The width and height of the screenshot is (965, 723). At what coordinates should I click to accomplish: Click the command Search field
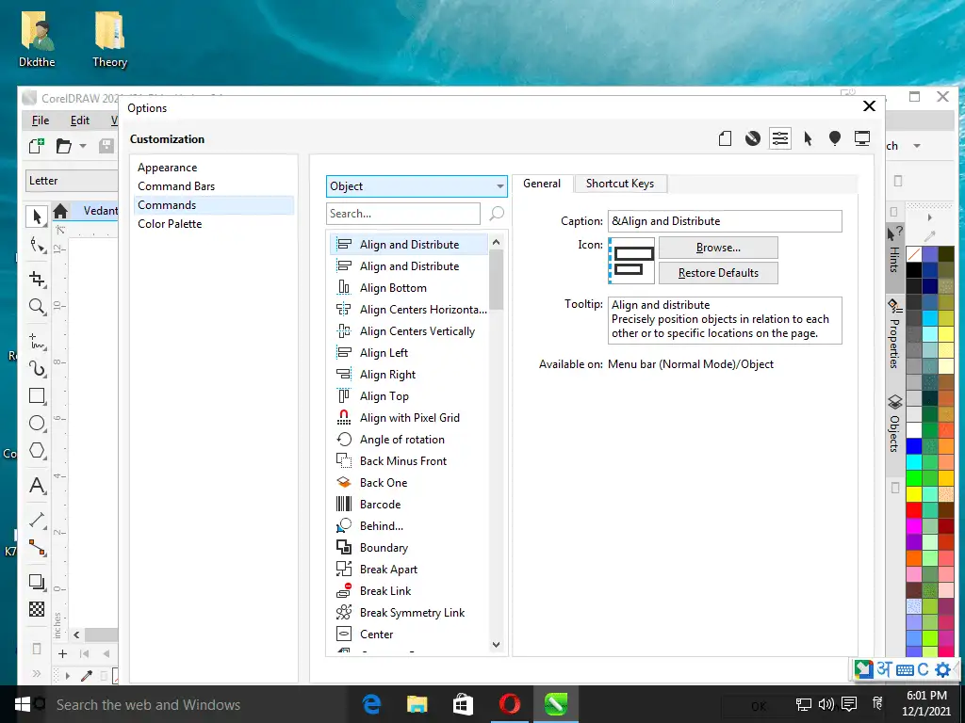tap(403, 214)
